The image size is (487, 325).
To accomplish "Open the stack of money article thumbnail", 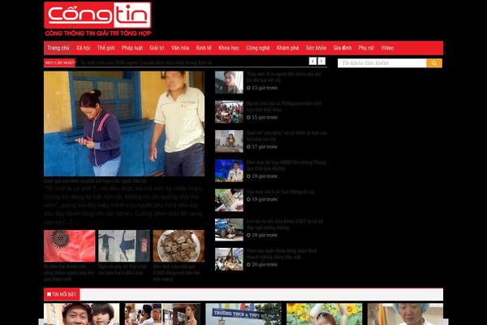I will (229, 201).
